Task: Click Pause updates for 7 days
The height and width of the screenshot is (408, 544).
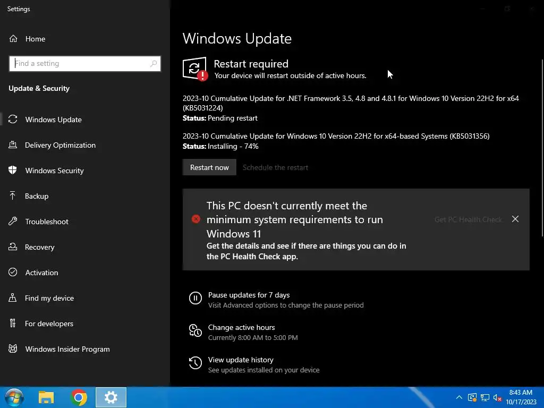Action: pos(249,295)
